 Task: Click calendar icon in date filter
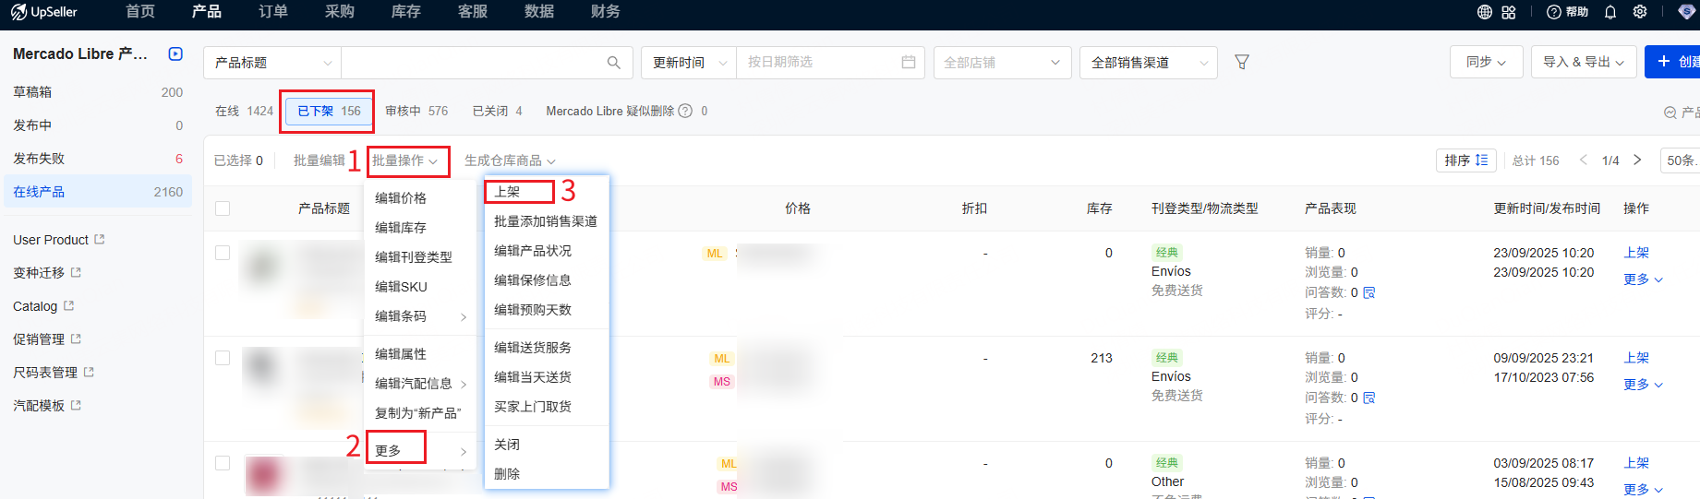(x=908, y=62)
